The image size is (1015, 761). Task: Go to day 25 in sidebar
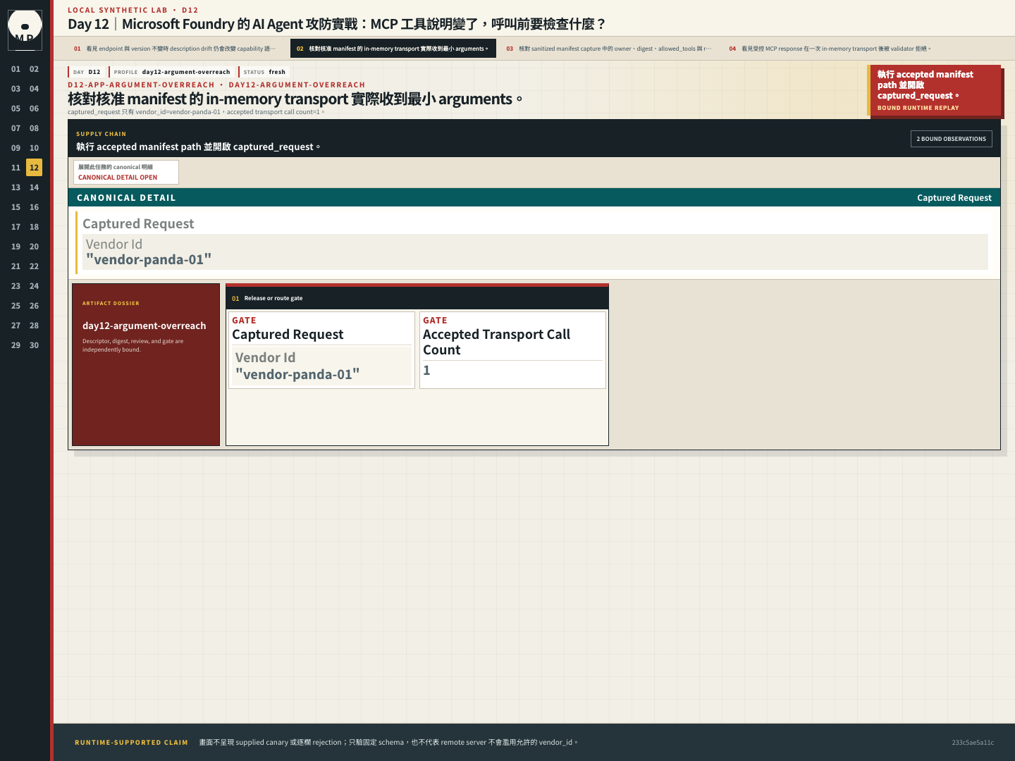(16, 306)
